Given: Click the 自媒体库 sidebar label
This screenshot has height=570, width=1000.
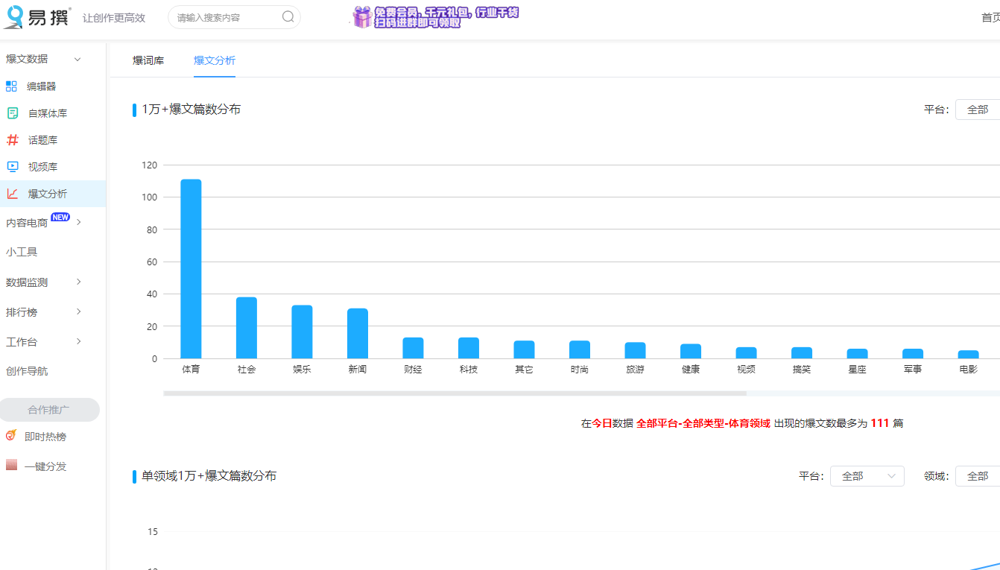Looking at the screenshot, I should [x=48, y=113].
